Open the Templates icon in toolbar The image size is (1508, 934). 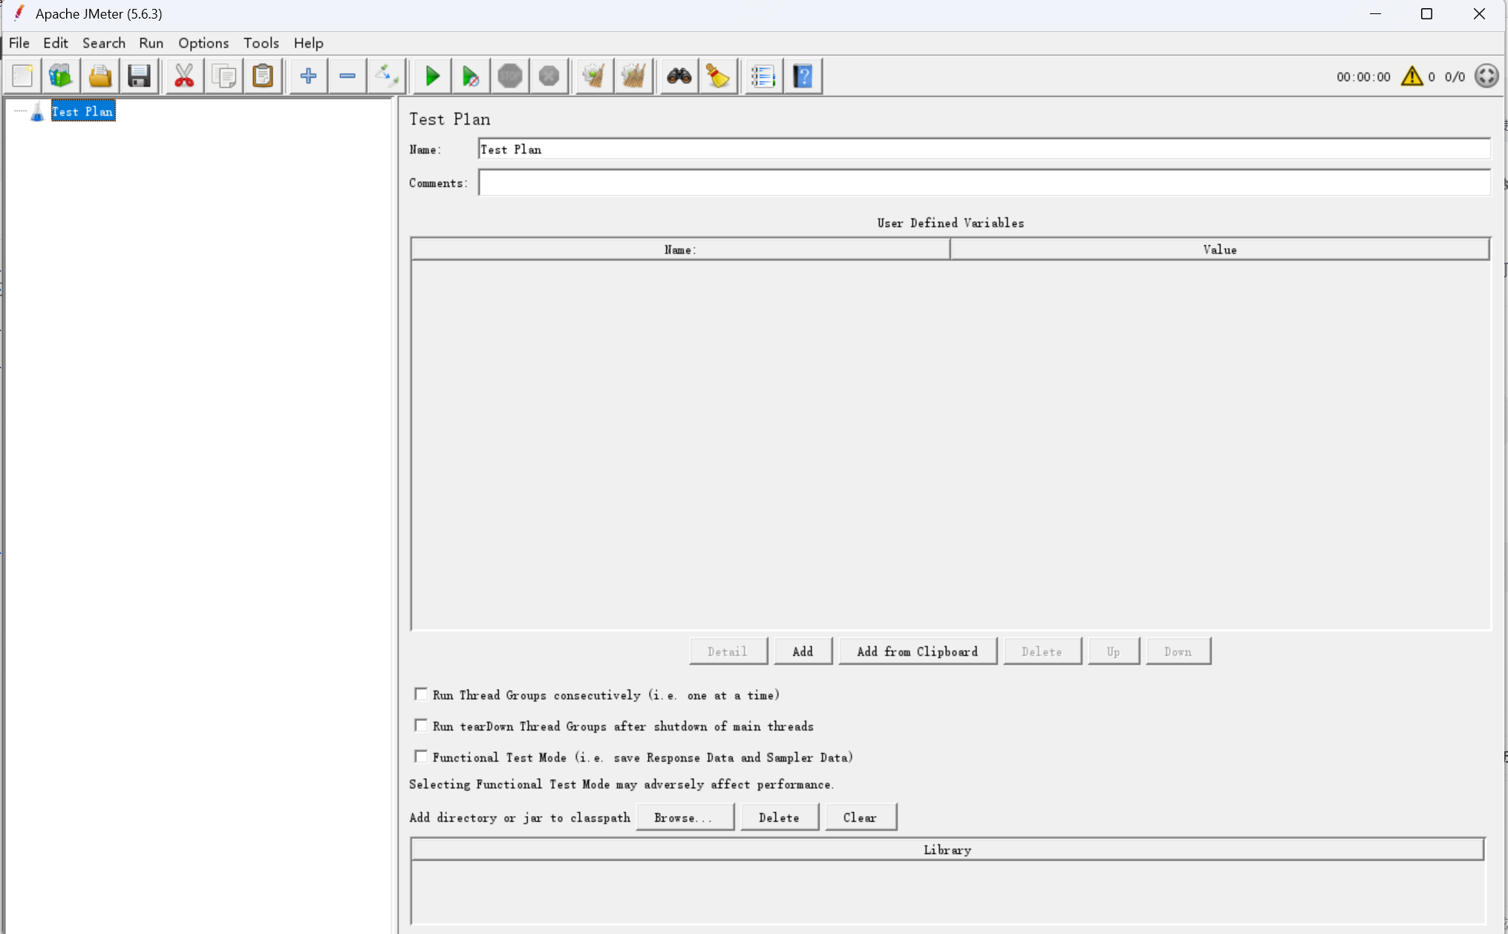(x=60, y=76)
